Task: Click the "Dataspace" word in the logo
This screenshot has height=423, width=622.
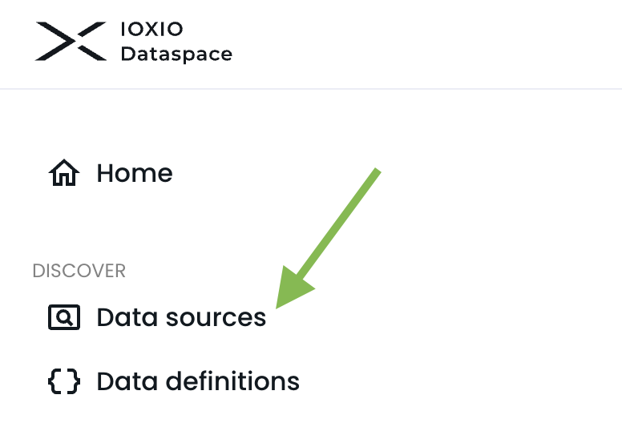Action: tap(176, 54)
